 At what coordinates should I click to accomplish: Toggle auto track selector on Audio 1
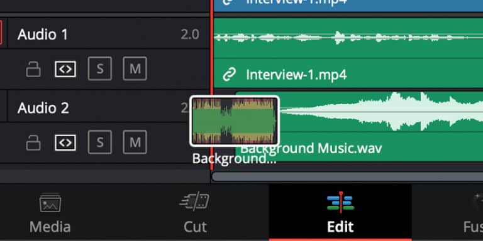point(65,69)
